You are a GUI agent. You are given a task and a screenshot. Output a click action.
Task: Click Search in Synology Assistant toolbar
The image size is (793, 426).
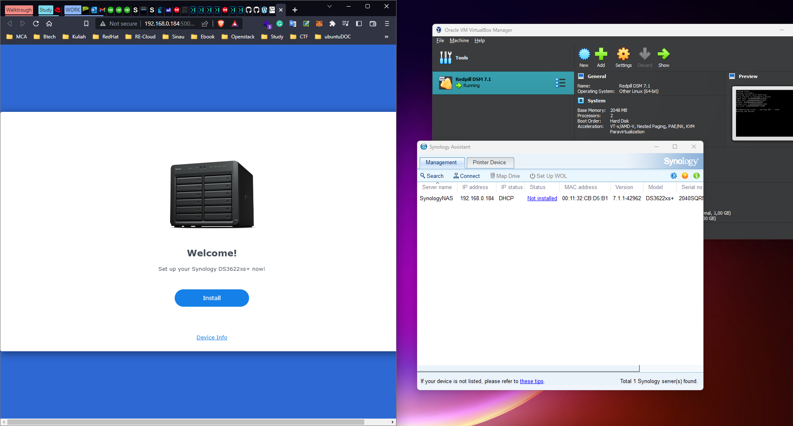tap(432, 176)
